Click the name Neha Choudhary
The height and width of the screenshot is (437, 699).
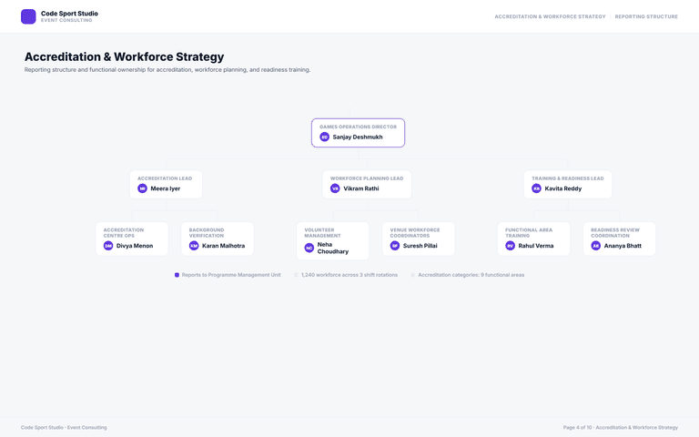(333, 248)
